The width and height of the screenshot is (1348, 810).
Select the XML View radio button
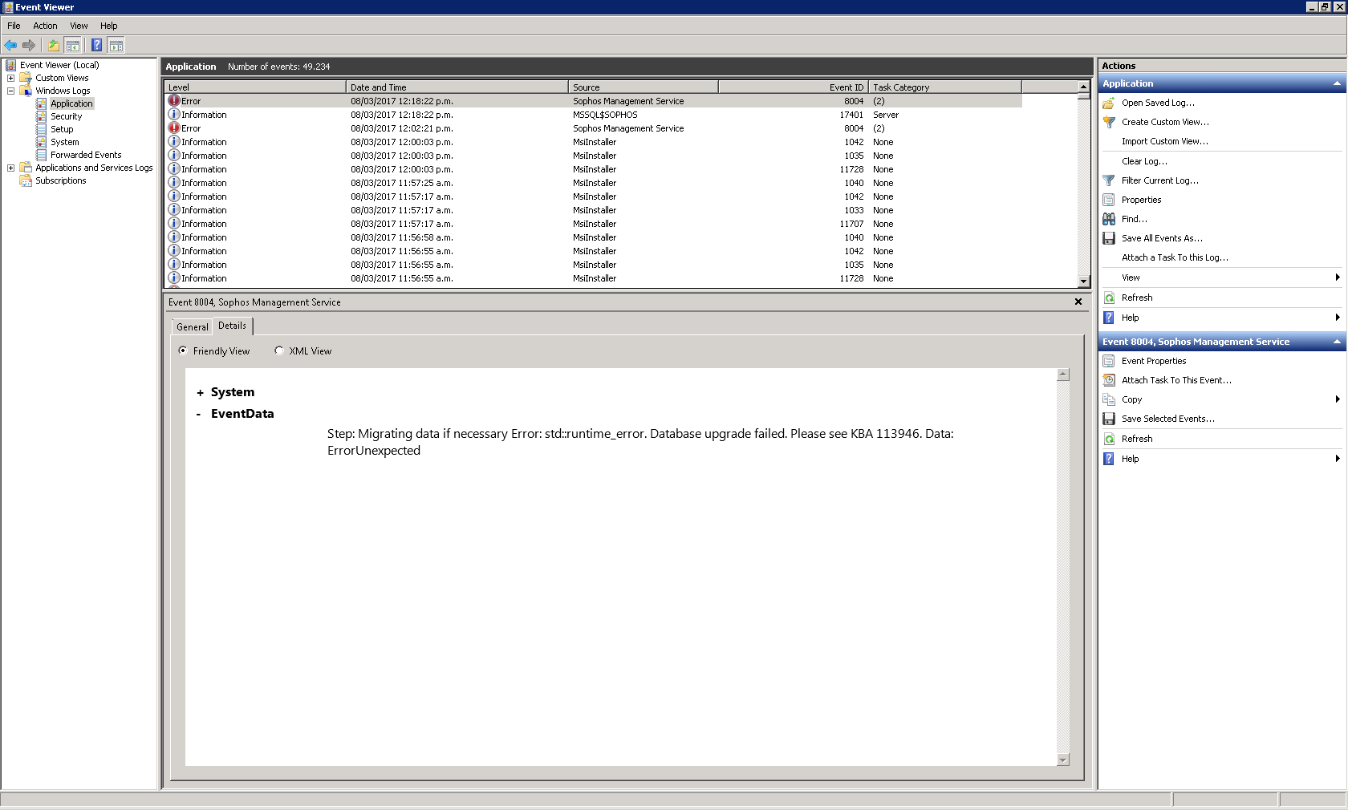(x=279, y=350)
